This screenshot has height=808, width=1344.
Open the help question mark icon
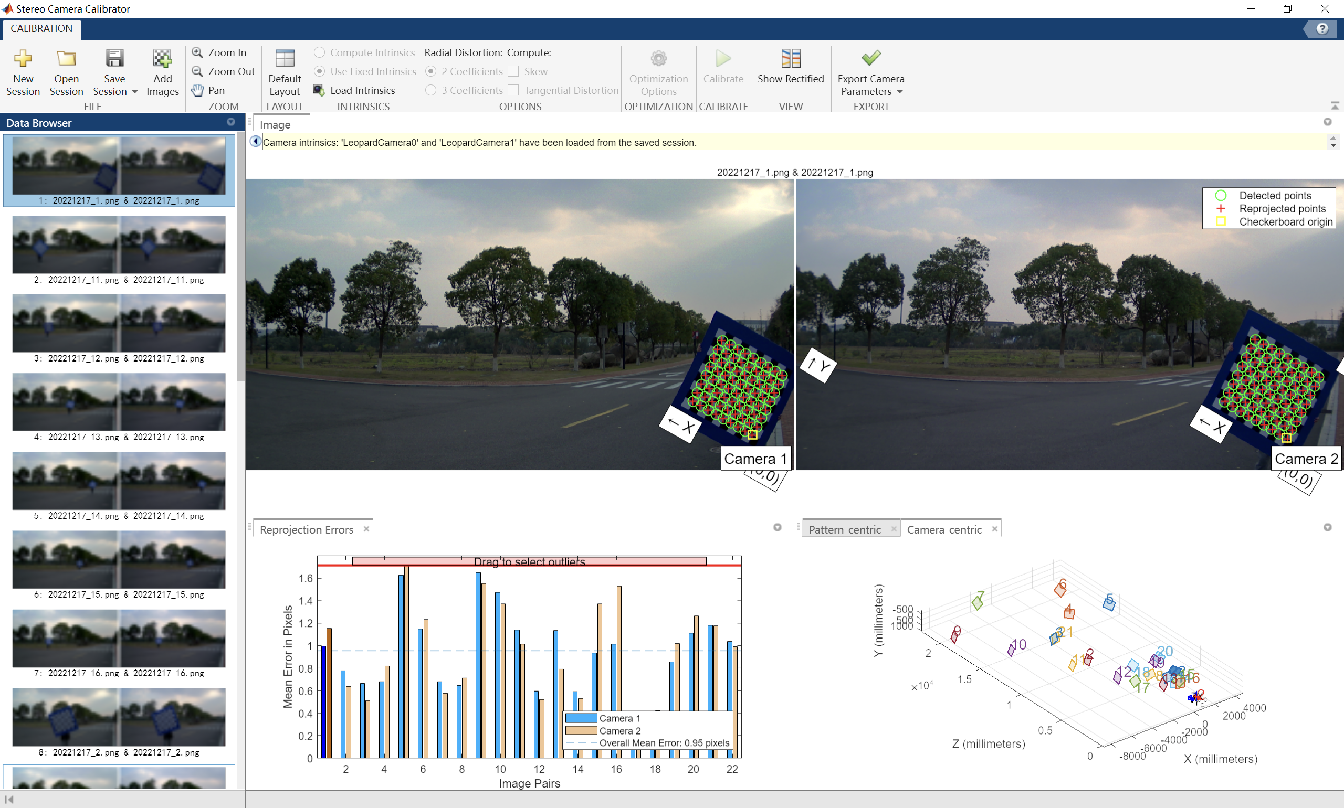click(1322, 29)
